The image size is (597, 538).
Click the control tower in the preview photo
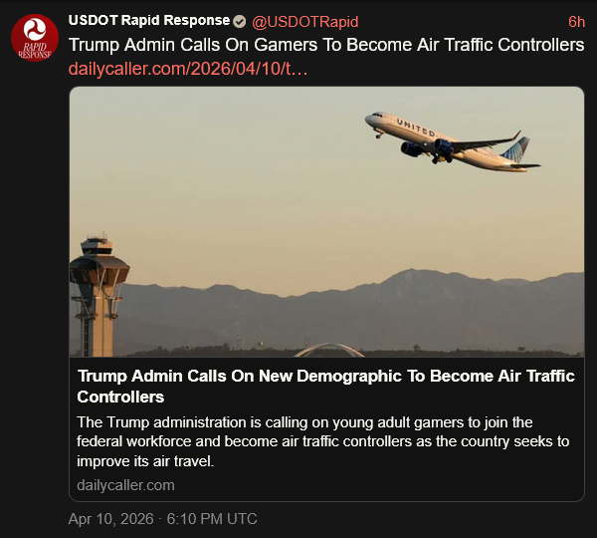[x=99, y=295]
